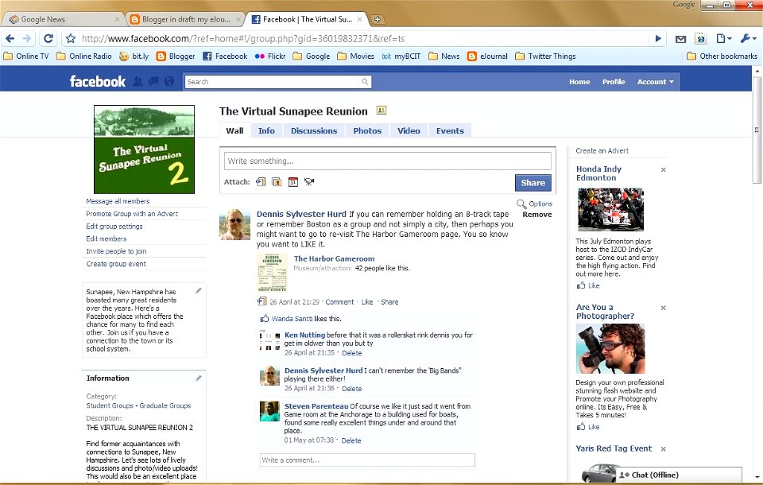Edit Information section pencil icon
Image resolution: width=763 pixels, height=485 pixels.
(x=199, y=378)
